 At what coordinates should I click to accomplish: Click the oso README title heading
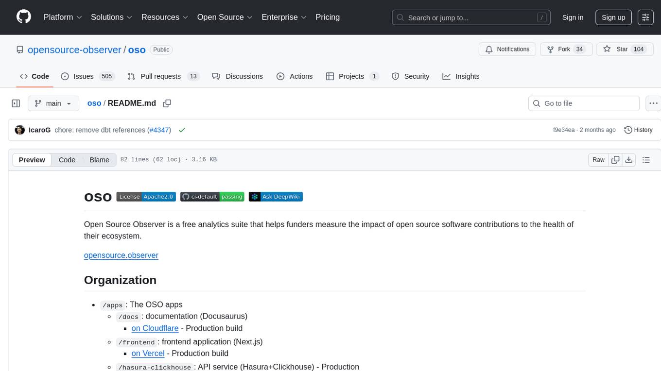click(98, 197)
